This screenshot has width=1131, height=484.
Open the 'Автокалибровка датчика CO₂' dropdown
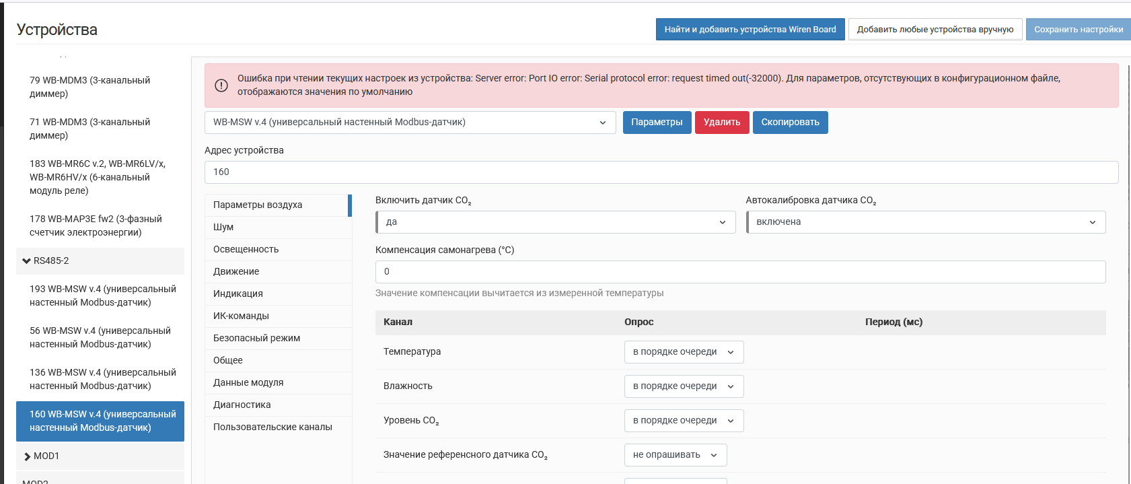point(925,222)
